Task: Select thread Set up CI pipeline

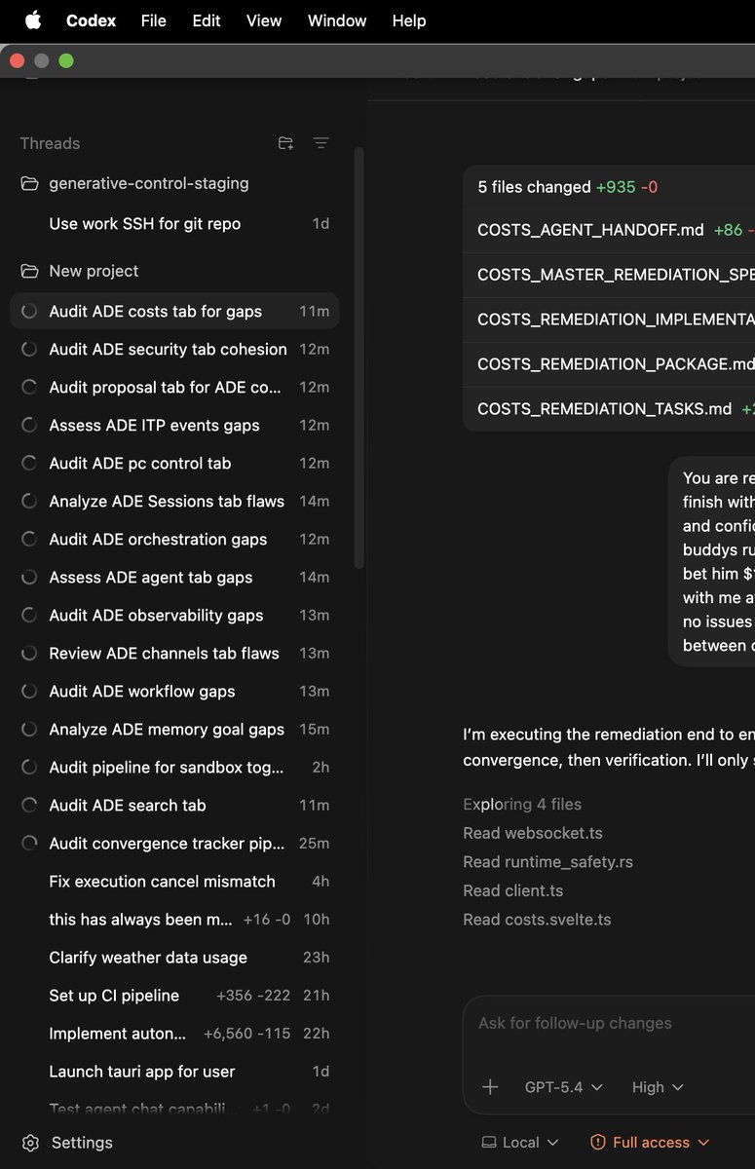Action: [175, 996]
